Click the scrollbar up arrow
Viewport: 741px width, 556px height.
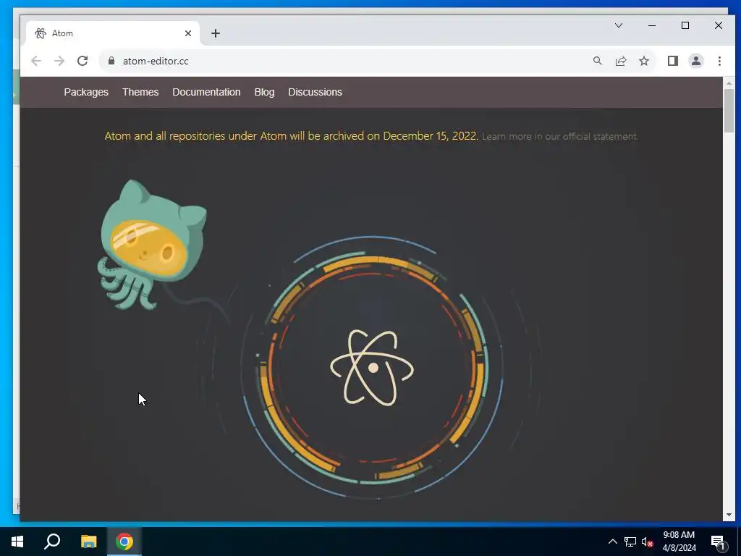729,83
